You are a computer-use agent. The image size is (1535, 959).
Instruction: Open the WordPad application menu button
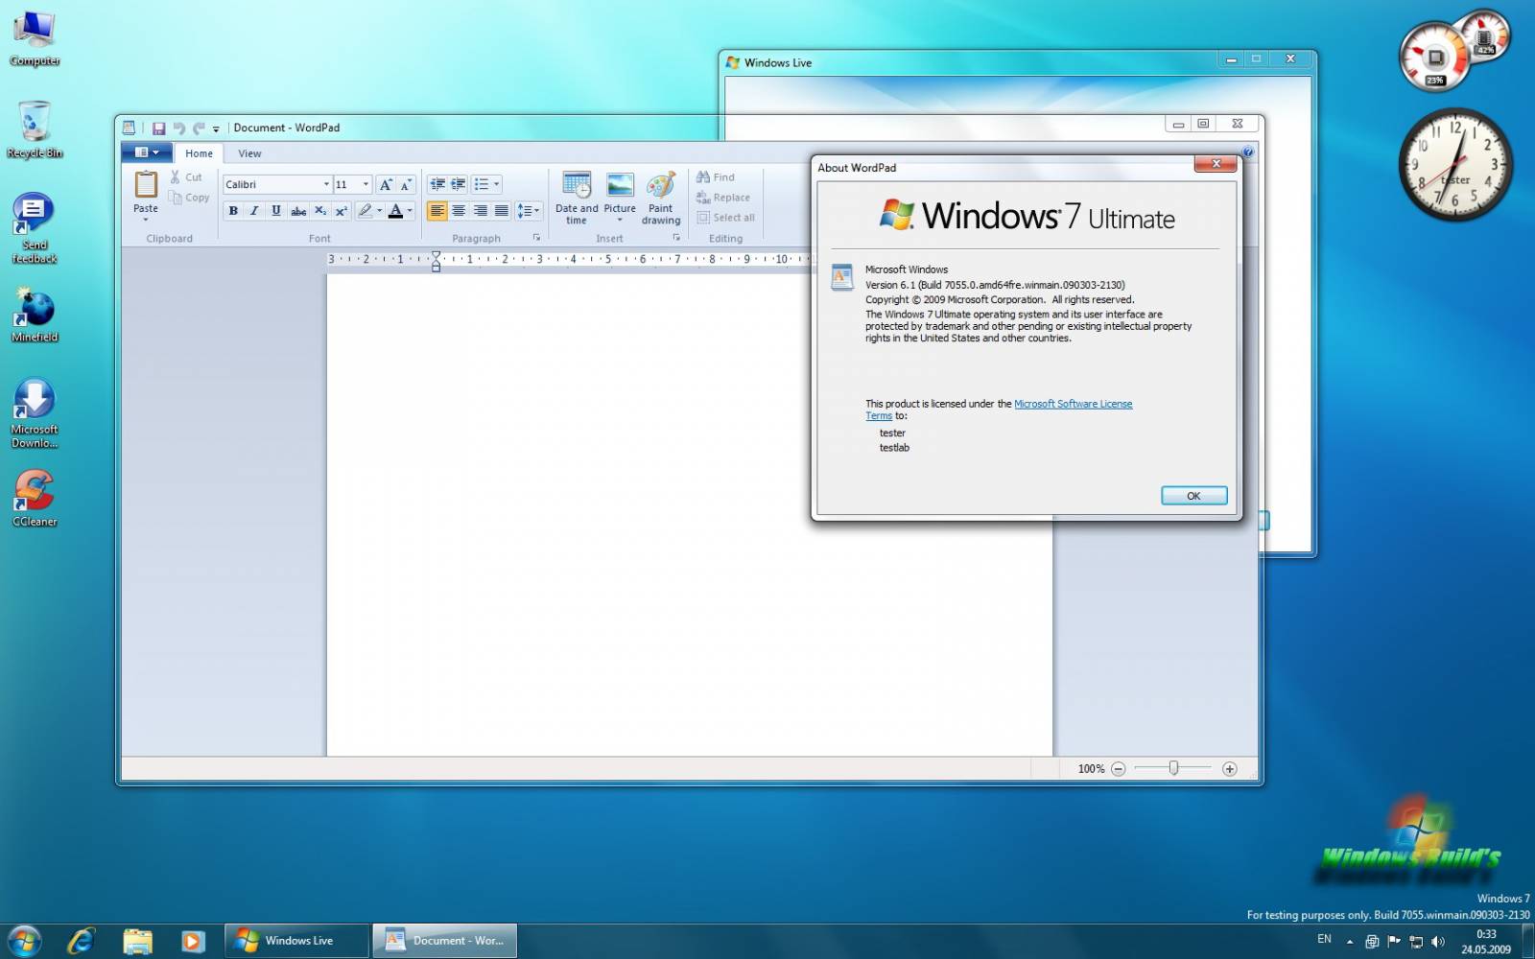(147, 152)
